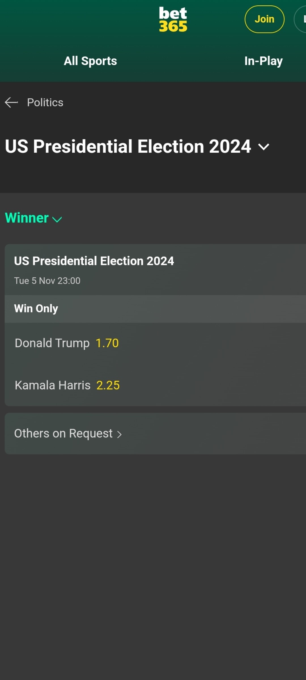Click the Win Only market header
Viewport: 306px width, 680px height.
tap(36, 309)
